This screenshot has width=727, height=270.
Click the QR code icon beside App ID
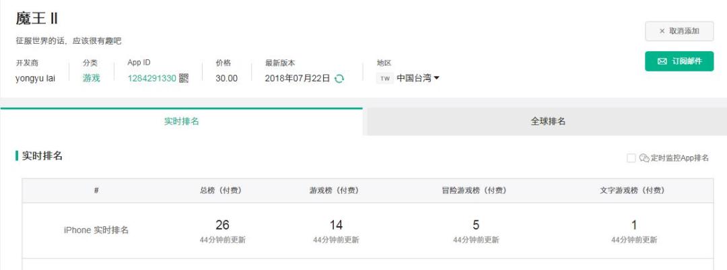tap(184, 78)
